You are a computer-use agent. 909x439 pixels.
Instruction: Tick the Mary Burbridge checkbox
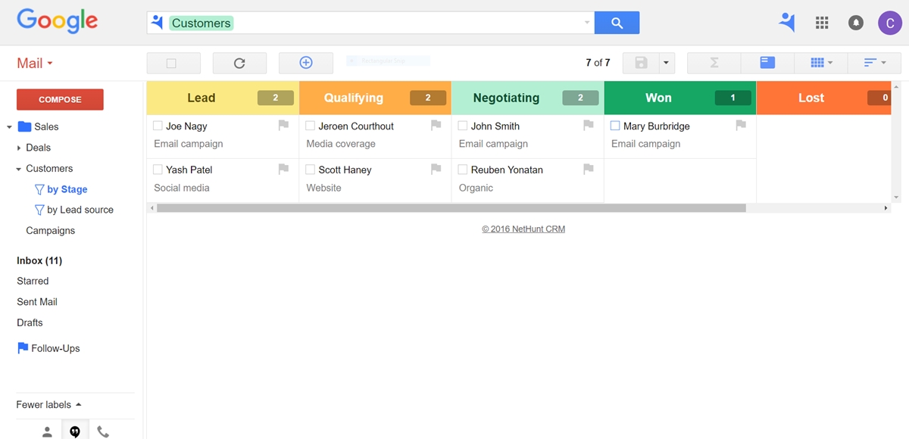(615, 126)
